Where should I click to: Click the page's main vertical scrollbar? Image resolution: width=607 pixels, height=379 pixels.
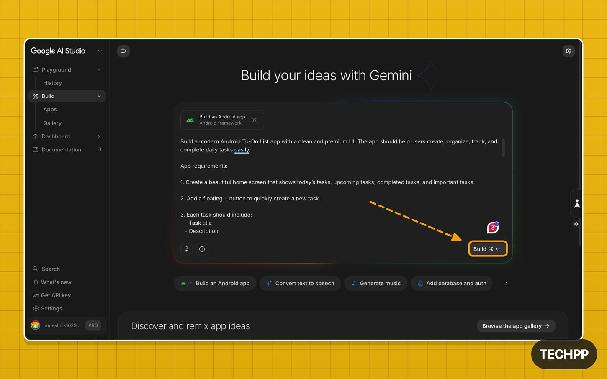point(580,142)
